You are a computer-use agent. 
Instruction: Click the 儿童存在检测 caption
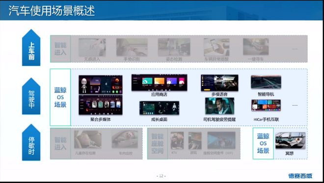click(85, 153)
